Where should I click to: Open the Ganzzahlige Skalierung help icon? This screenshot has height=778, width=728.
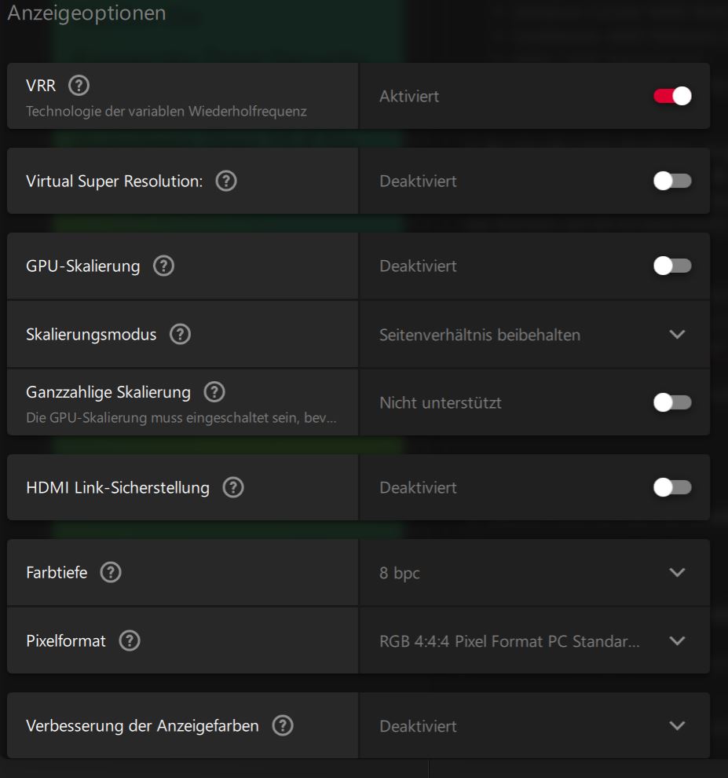(214, 391)
